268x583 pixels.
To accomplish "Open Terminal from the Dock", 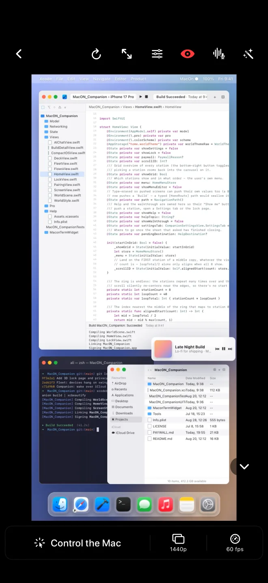I will (123, 505).
